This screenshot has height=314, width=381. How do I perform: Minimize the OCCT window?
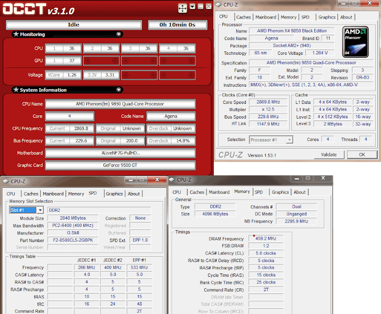(201, 7)
